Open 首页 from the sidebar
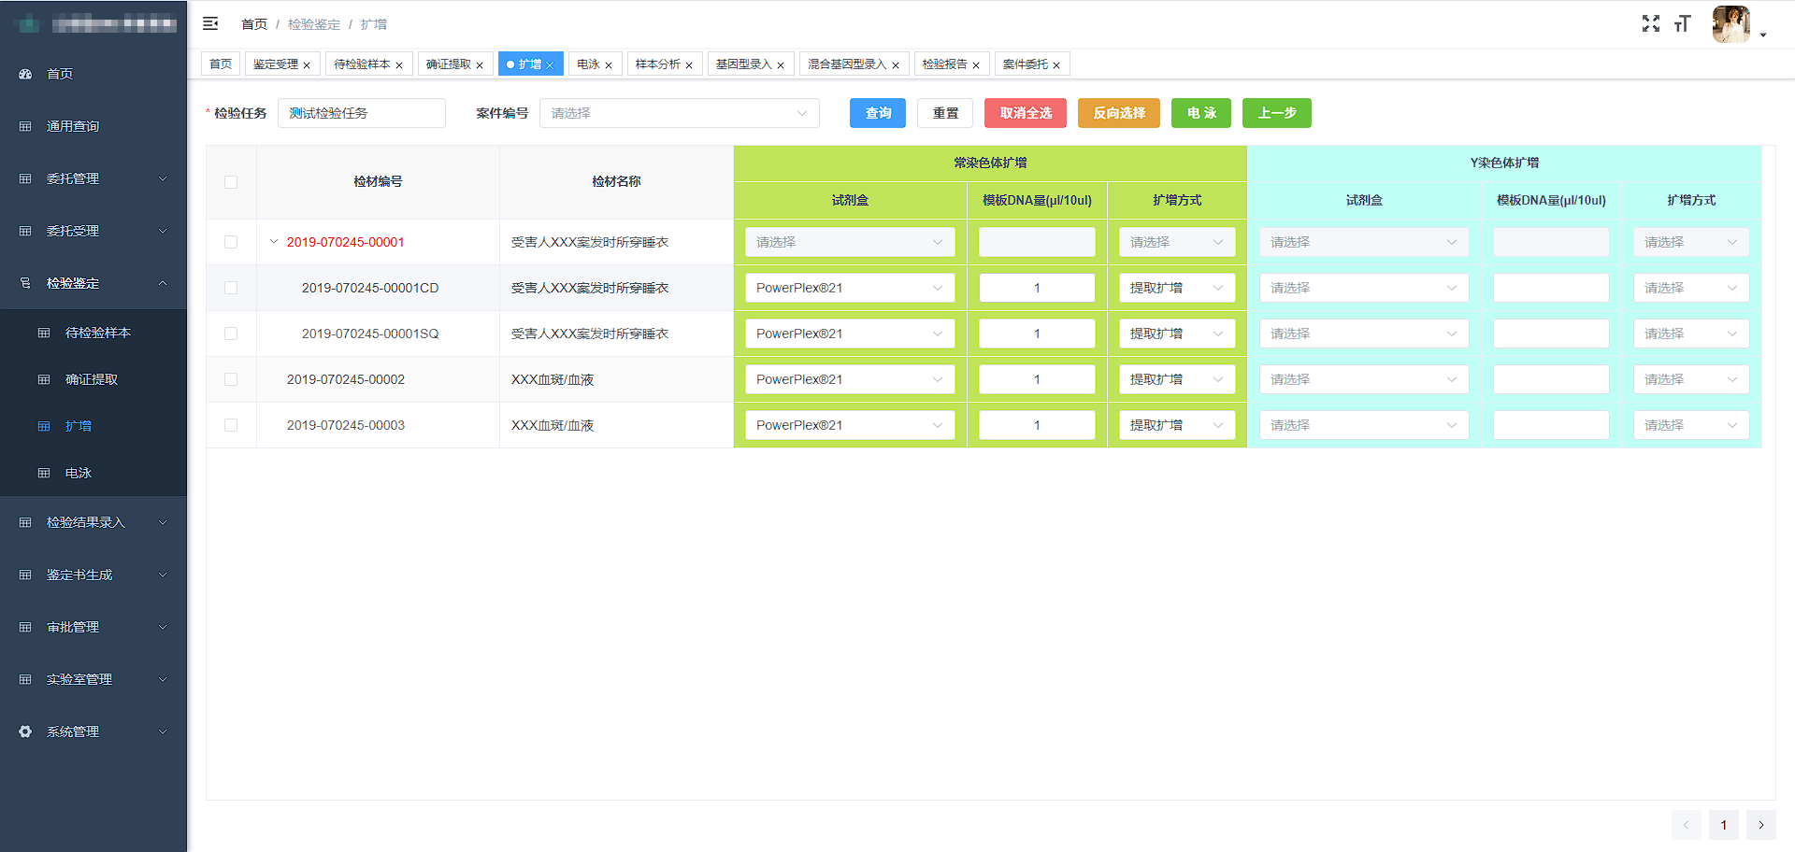1795x852 pixels. tap(60, 74)
